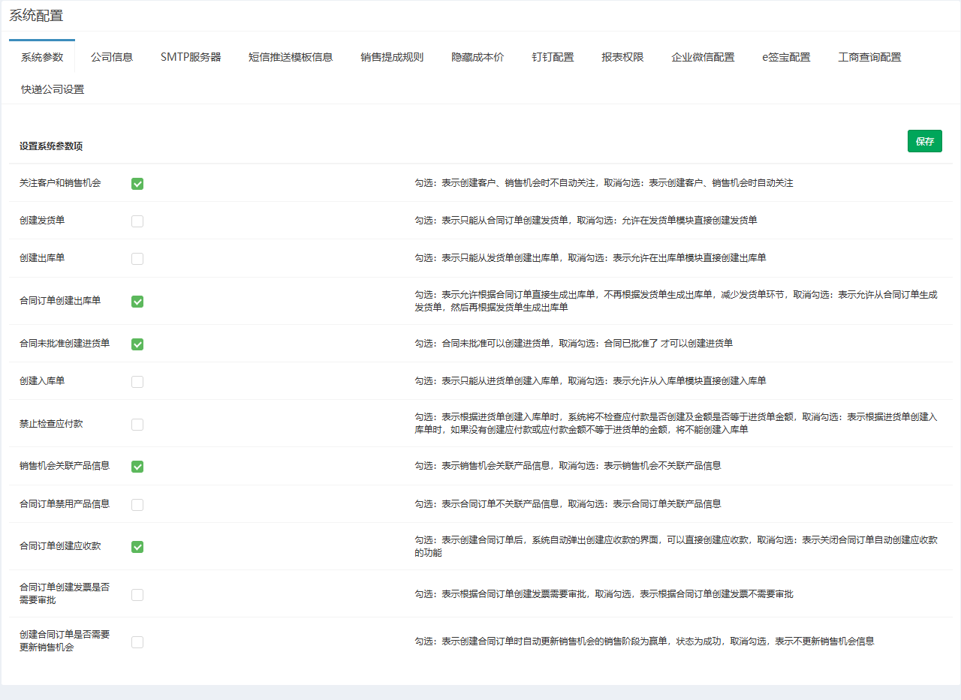Switch to the 公司信息 tab
961x700 pixels.
click(x=112, y=57)
